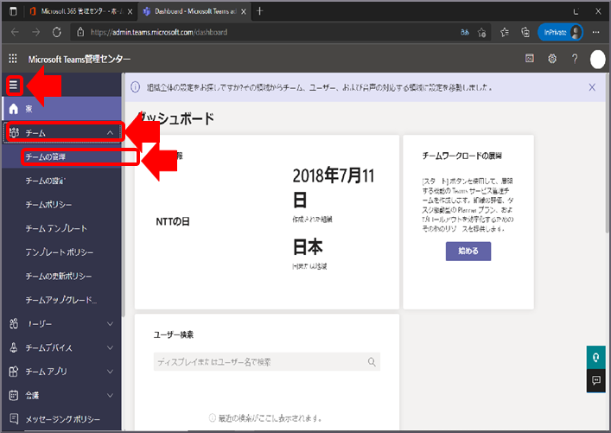Click the tab actions menu icon
This screenshot has height=433, width=611.
(x=13, y=11)
